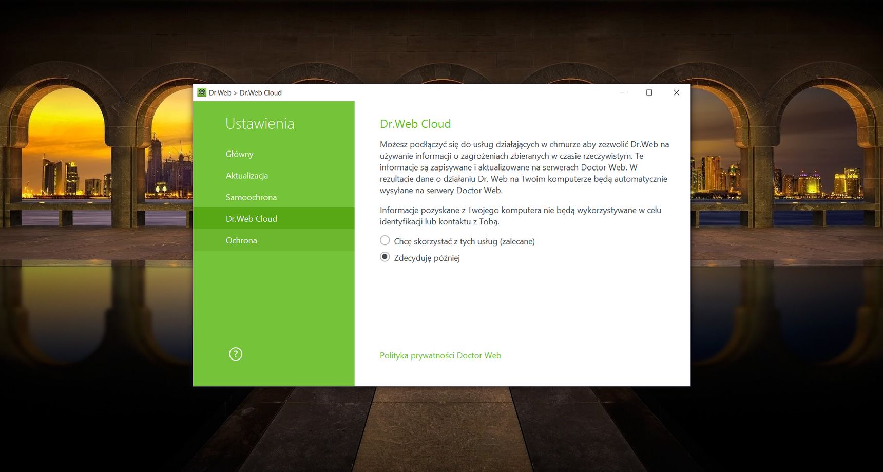Viewport: 883px width, 472px height.
Task: Select Dr.Web Cloud in sidebar
Action: [x=274, y=219]
